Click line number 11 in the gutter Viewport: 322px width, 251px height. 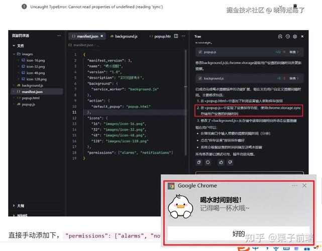pos(74,112)
